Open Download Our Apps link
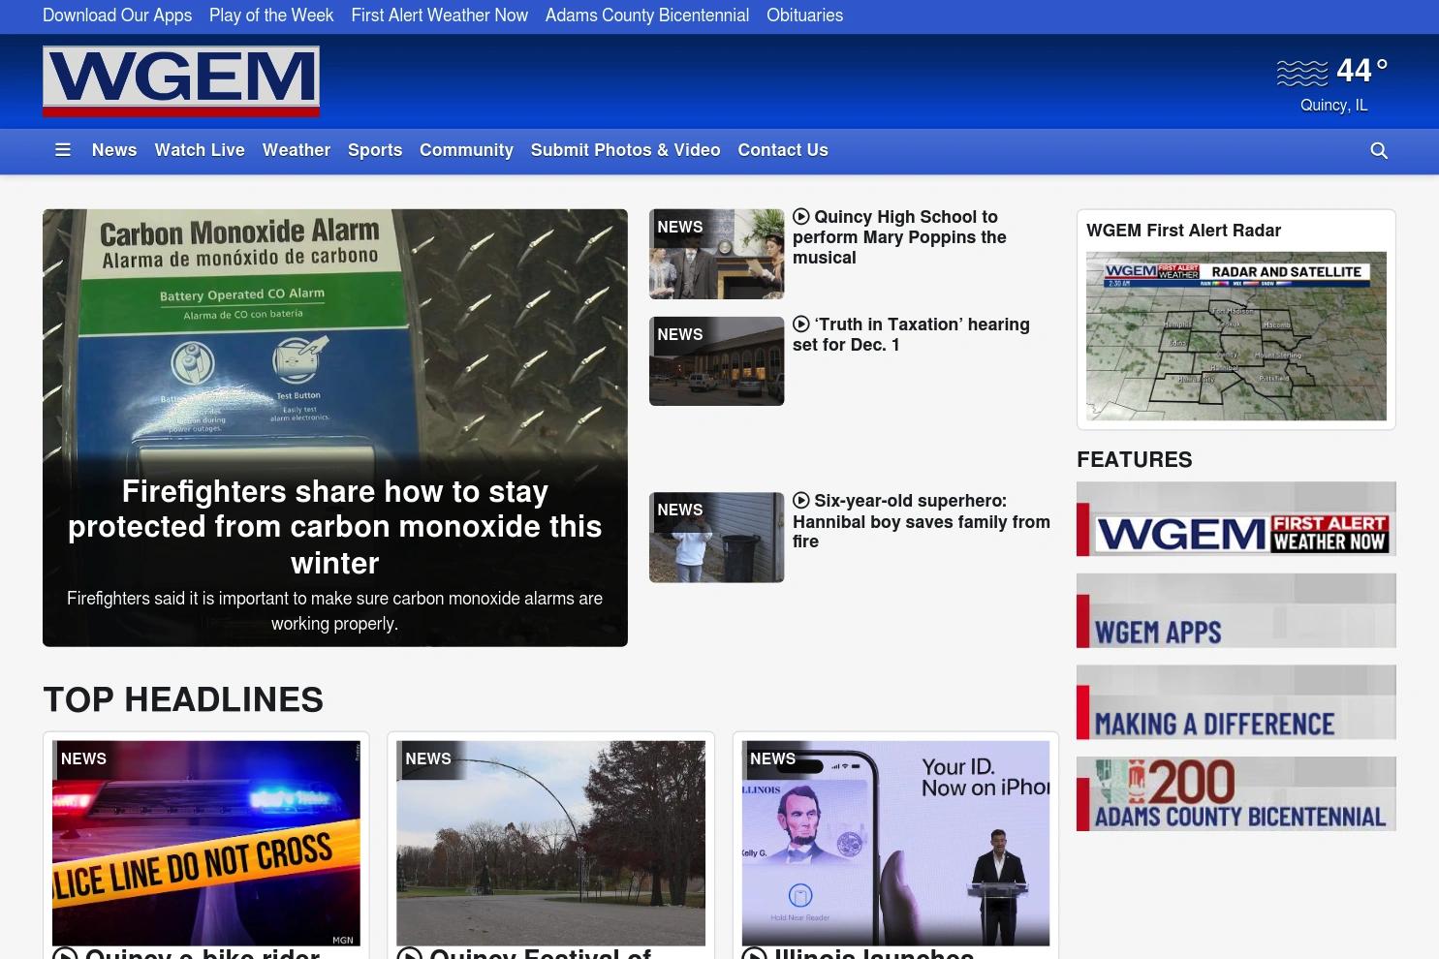This screenshot has height=959, width=1439. (x=117, y=15)
